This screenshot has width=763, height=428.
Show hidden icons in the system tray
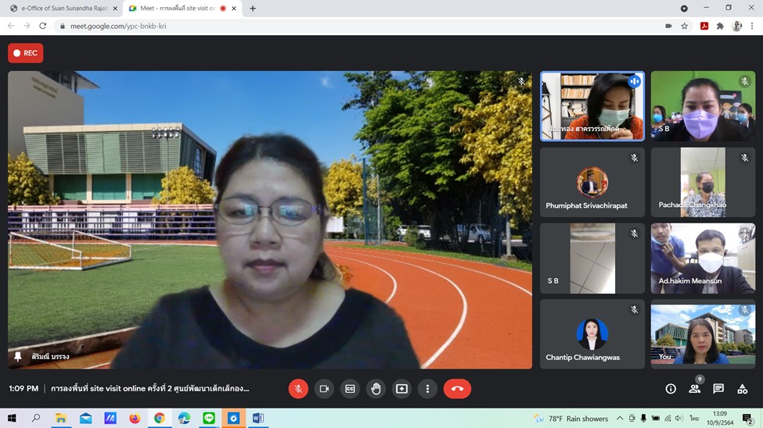coord(620,419)
